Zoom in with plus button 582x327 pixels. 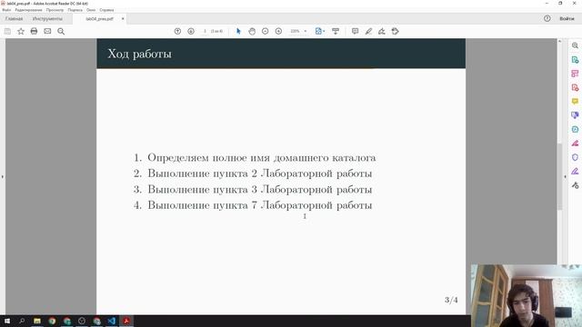(x=278, y=31)
